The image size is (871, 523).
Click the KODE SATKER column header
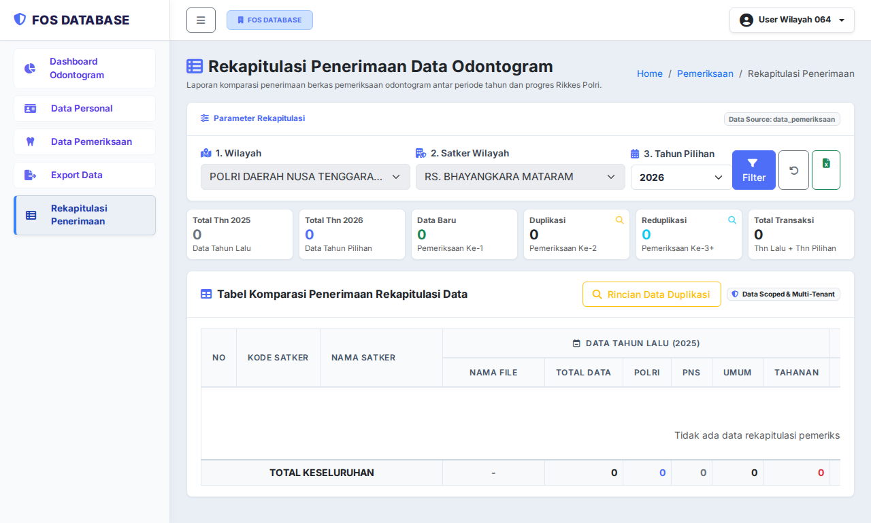coord(278,358)
